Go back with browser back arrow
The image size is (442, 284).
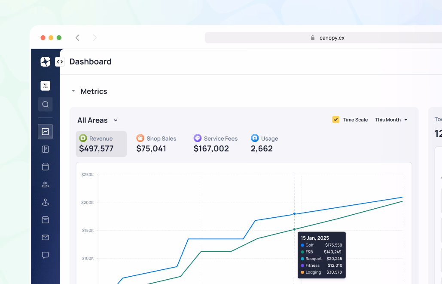pos(77,37)
